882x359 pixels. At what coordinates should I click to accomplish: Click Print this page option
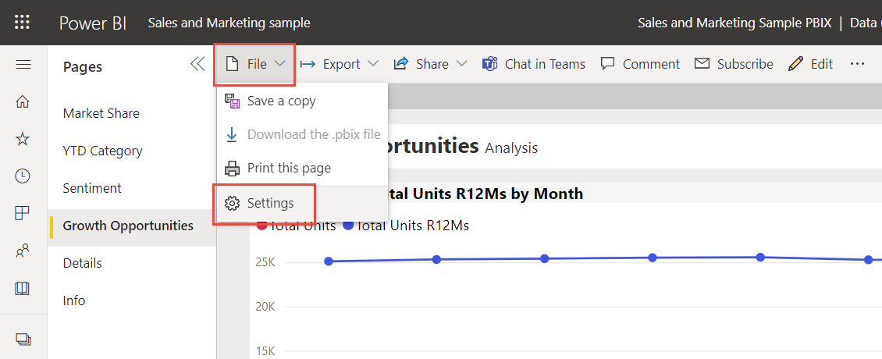tap(288, 168)
